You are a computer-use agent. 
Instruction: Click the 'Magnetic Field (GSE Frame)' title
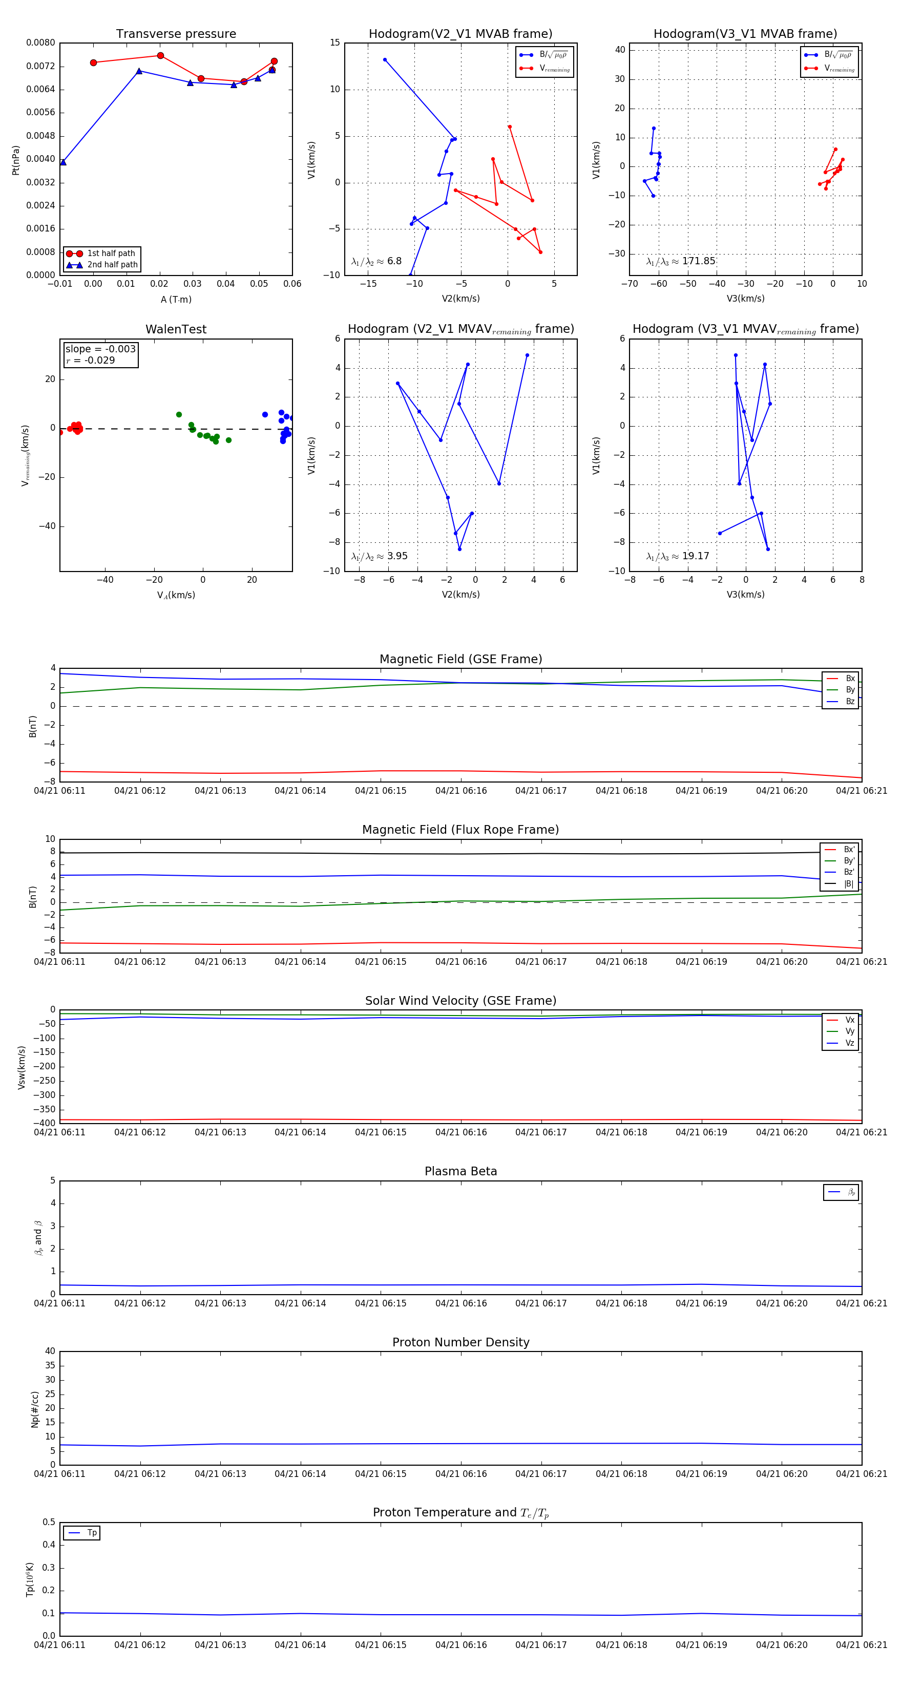pyautogui.click(x=460, y=659)
